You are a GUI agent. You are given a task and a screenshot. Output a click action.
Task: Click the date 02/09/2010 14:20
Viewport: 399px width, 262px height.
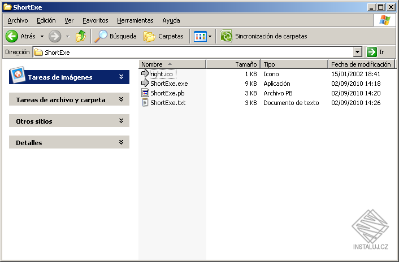coord(355,93)
